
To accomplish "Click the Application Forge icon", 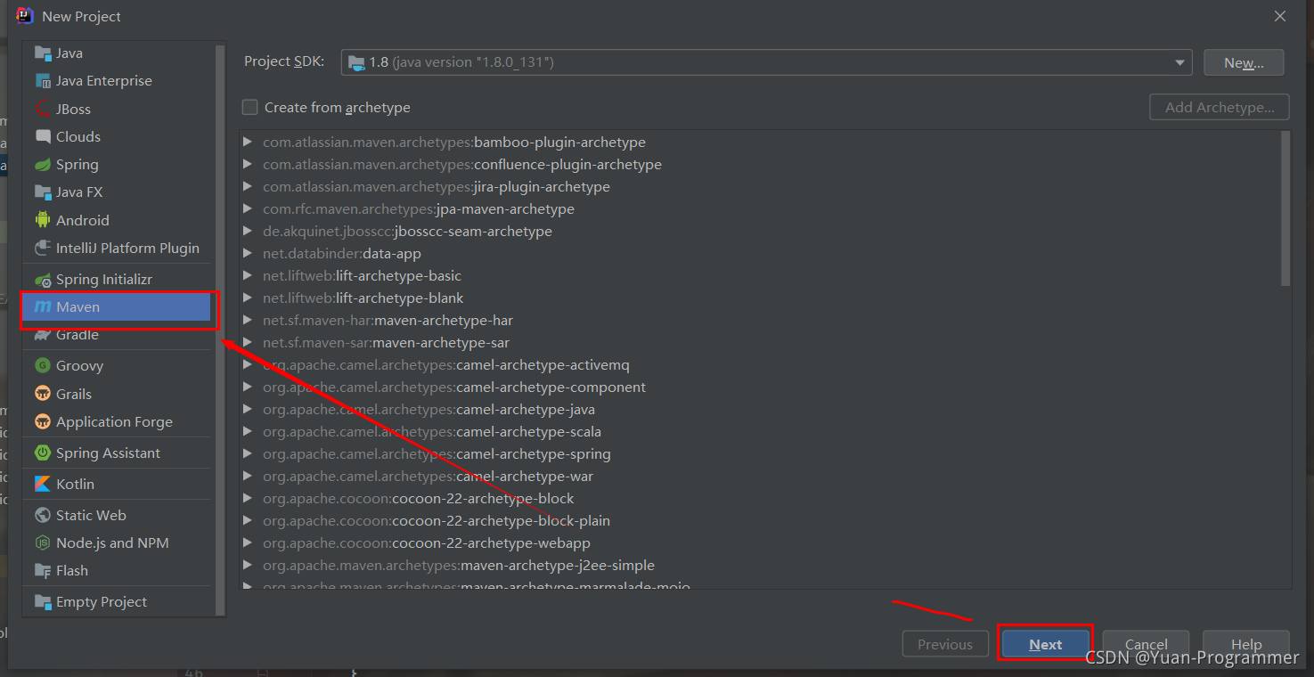I will pos(43,421).
